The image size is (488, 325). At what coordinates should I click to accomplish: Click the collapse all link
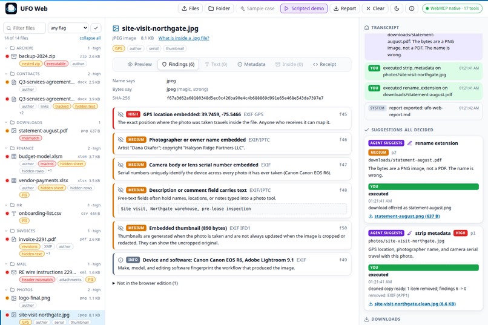(90, 38)
